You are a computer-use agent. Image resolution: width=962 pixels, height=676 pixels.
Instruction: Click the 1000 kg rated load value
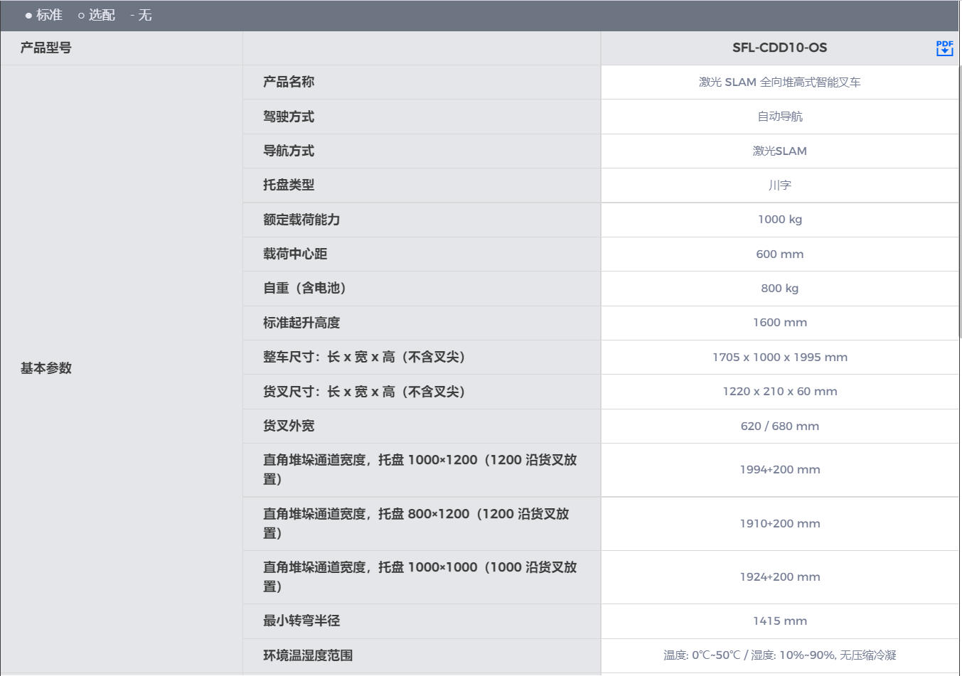[x=779, y=220]
